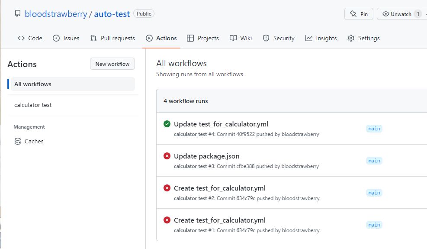This screenshot has width=427, height=249.
Task: Click the main branch label for run #2
Action: 374,193
